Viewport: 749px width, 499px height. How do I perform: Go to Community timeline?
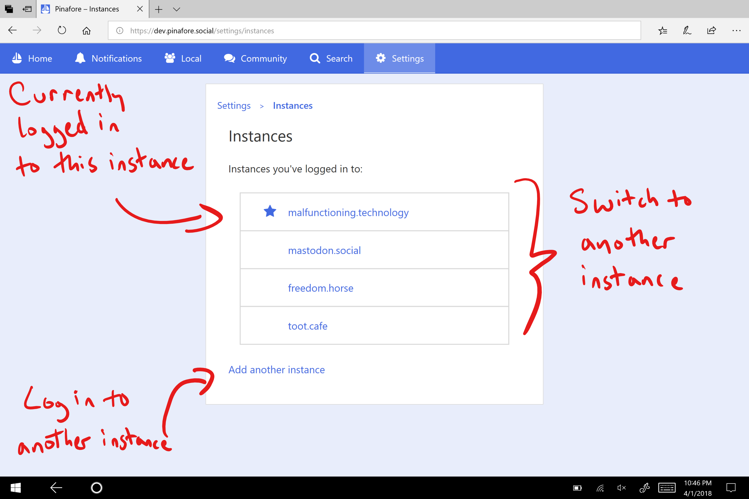255,58
